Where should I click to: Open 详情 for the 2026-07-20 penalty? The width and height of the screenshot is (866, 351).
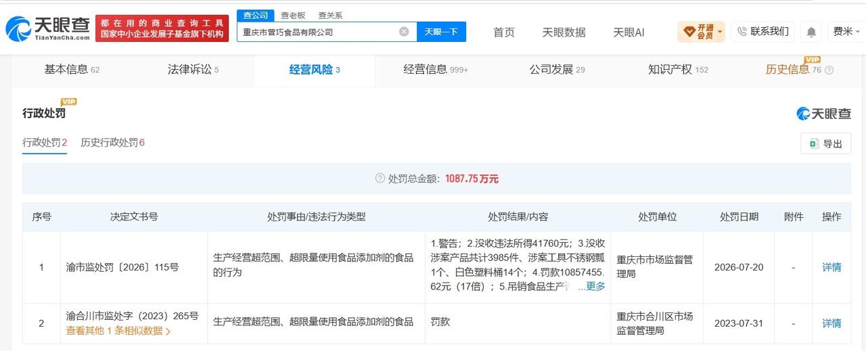click(x=831, y=267)
